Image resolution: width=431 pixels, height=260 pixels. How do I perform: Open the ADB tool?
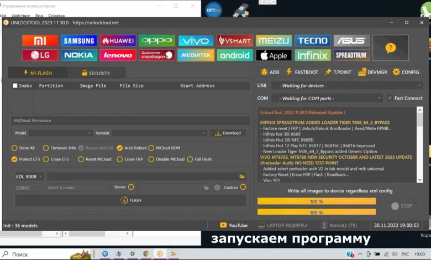[270, 72]
